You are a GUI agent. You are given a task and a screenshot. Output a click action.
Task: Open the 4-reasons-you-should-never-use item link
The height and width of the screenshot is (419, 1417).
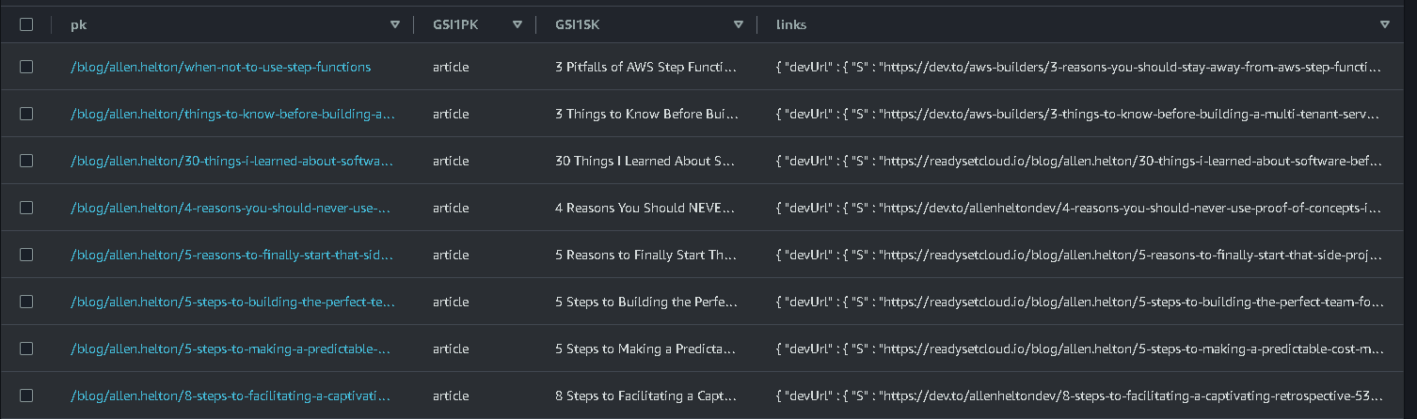[x=230, y=208]
